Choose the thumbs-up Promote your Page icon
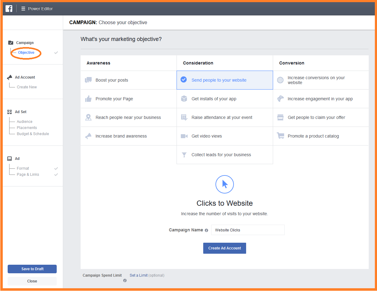The width and height of the screenshot is (377, 291). (88, 99)
